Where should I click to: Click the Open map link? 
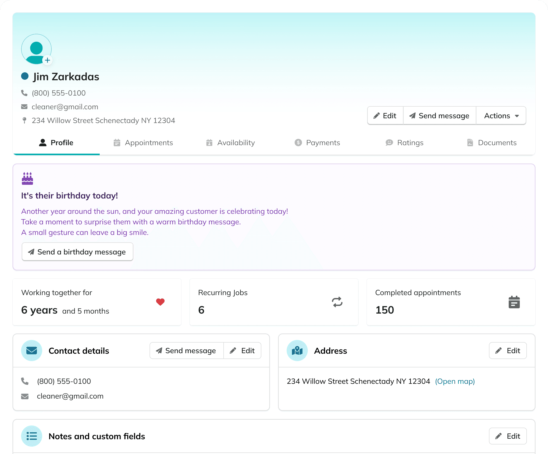455,381
